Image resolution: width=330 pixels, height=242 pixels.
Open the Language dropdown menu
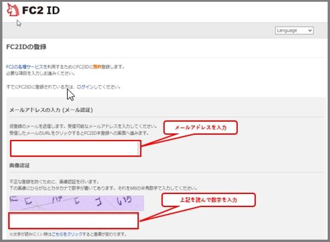tap(294, 30)
